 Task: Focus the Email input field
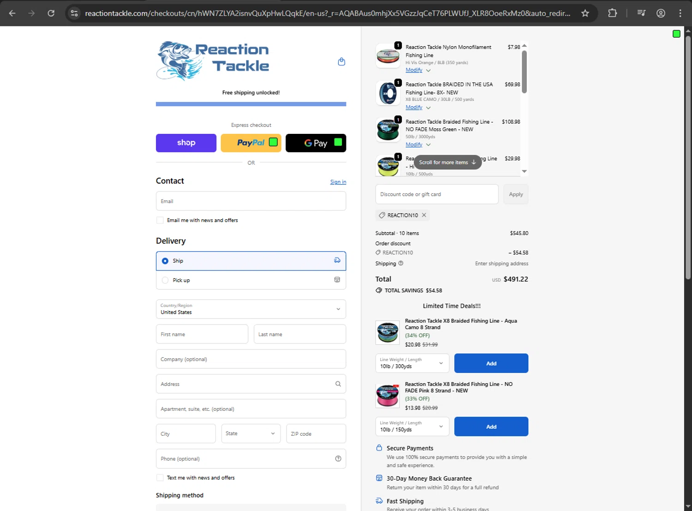coord(251,201)
